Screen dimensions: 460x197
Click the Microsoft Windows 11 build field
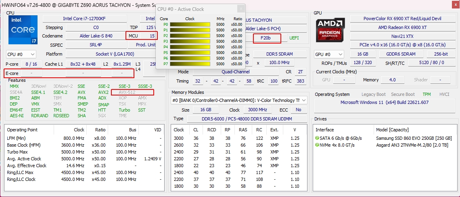[x=384, y=106]
